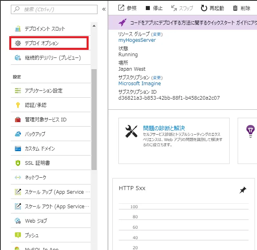Click the 再起動 restart button
Image resolution: width=257 pixels, height=250 pixels.
(x=212, y=8)
